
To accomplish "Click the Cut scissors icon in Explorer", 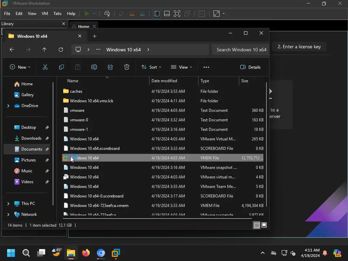I will pos(45,67).
